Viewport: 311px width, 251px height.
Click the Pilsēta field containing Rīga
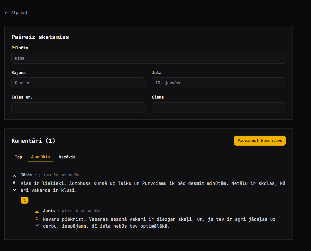point(149,58)
